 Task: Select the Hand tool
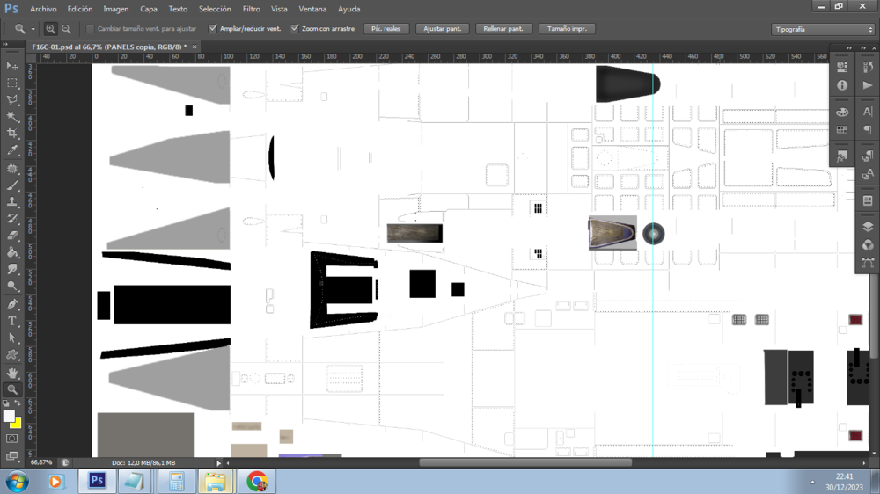click(x=12, y=373)
